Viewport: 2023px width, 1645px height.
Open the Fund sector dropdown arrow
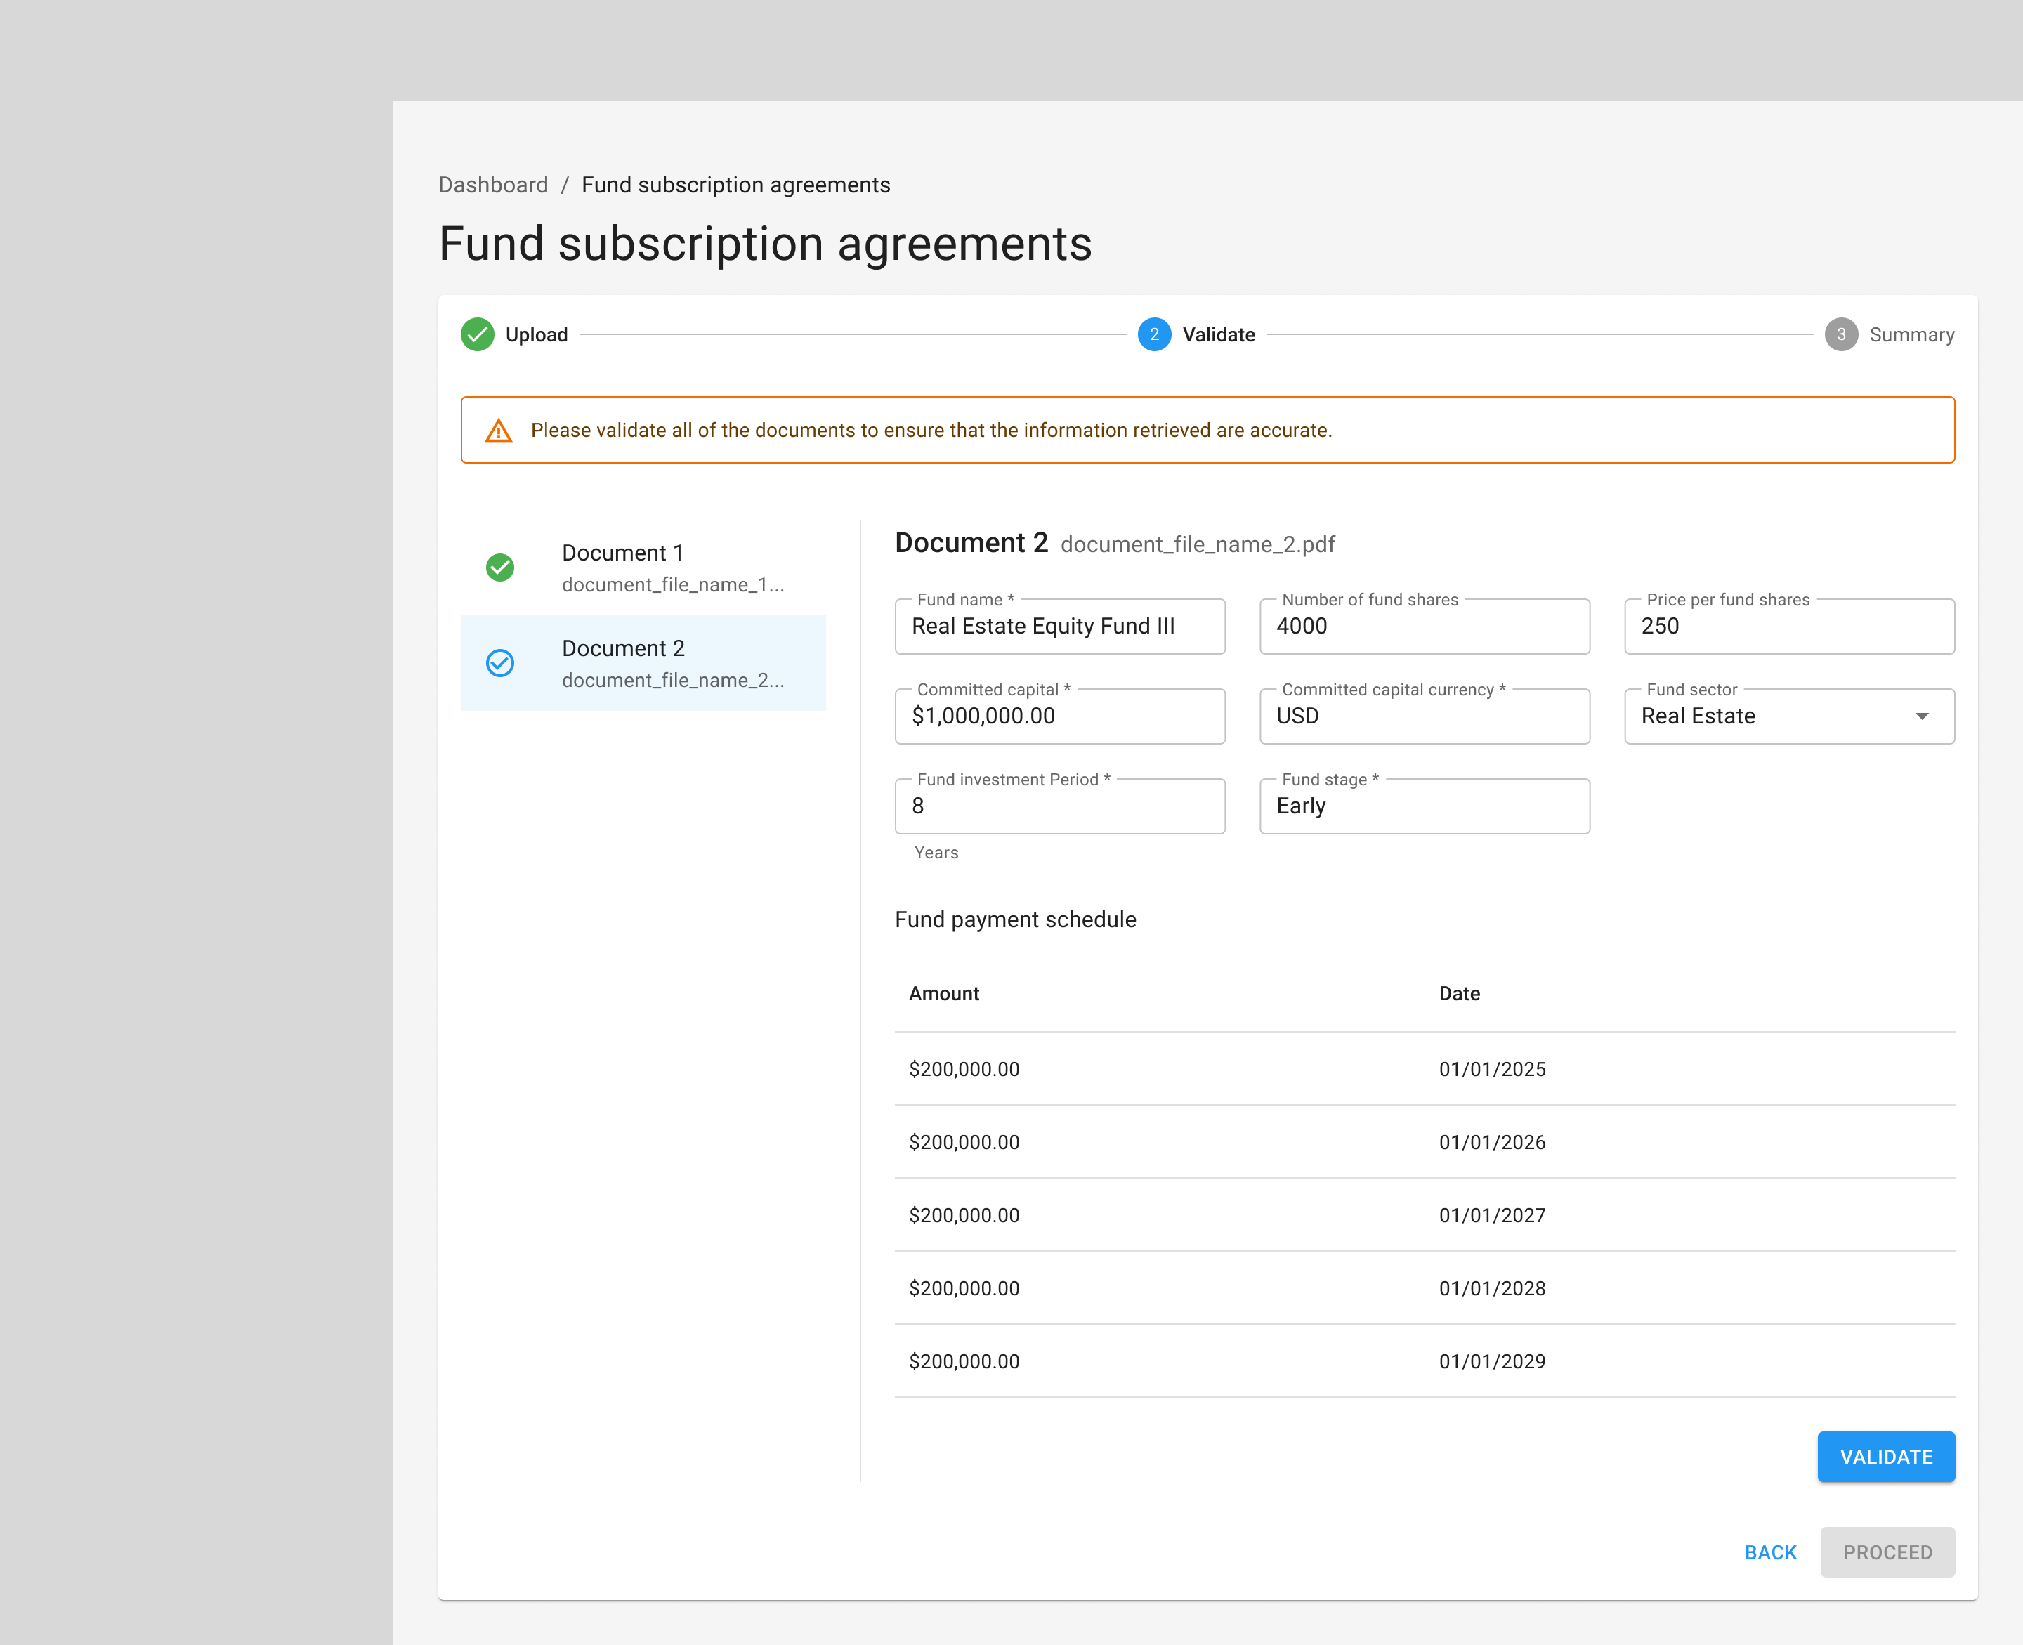pyautogui.click(x=1922, y=716)
